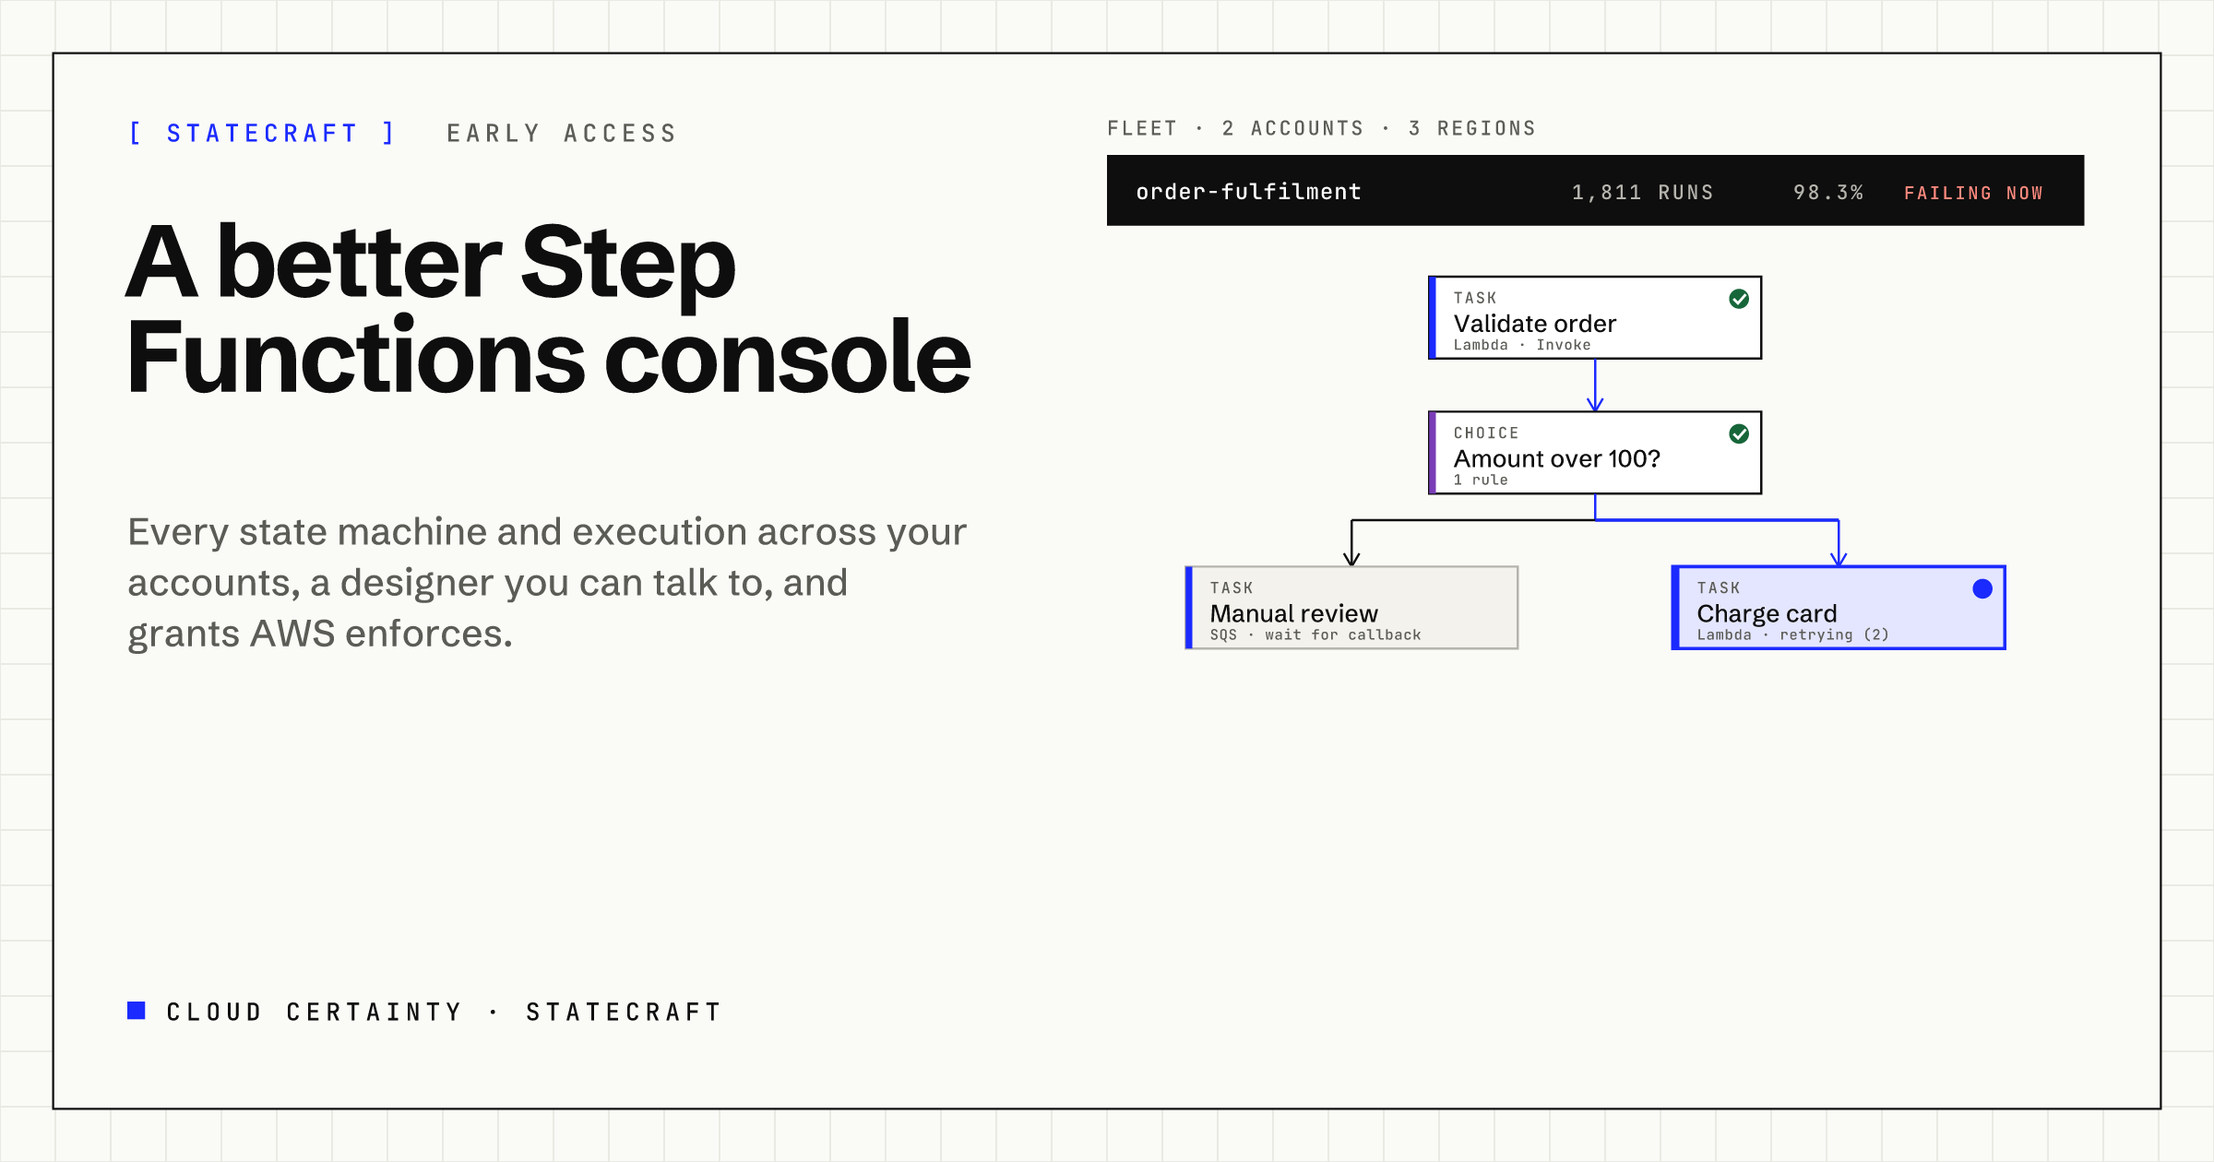2214x1162 pixels.
Task: Click green checkmark on Amount over 100?
Action: coord(1739,433)
